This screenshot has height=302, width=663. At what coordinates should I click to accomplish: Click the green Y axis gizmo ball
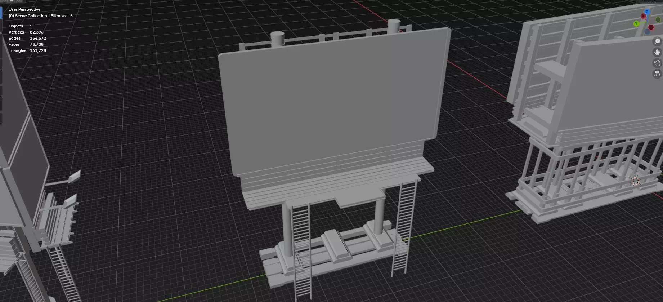click(636, 23)
